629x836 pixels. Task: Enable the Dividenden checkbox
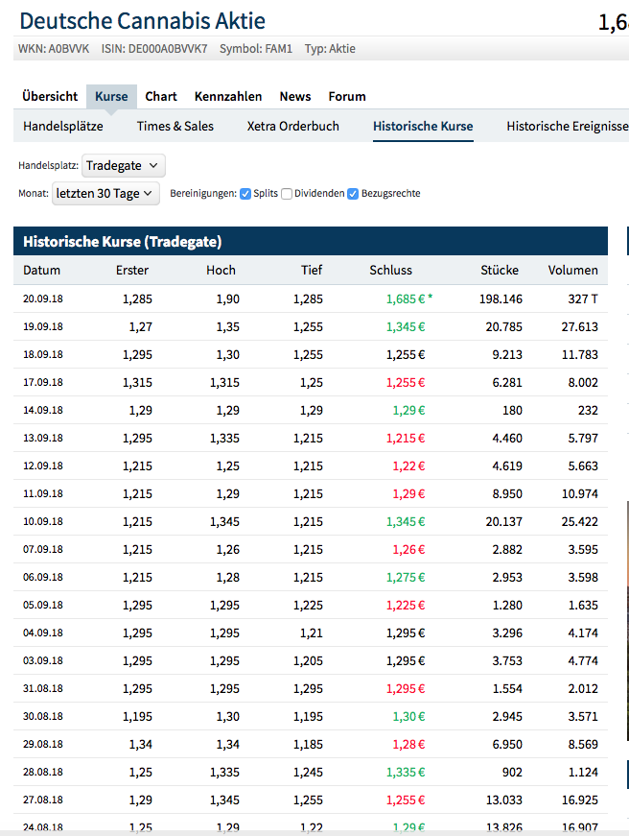[287, 194]
